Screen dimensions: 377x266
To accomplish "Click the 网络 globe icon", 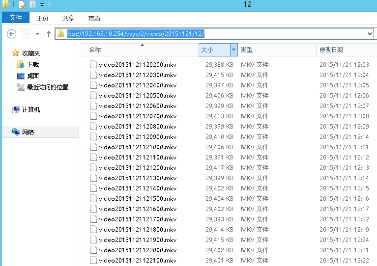I will click(x=16, y=132).
